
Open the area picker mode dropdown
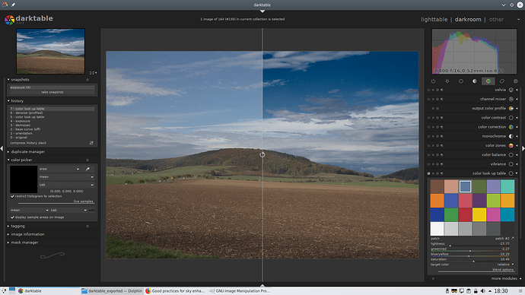(x=59, y=170)
